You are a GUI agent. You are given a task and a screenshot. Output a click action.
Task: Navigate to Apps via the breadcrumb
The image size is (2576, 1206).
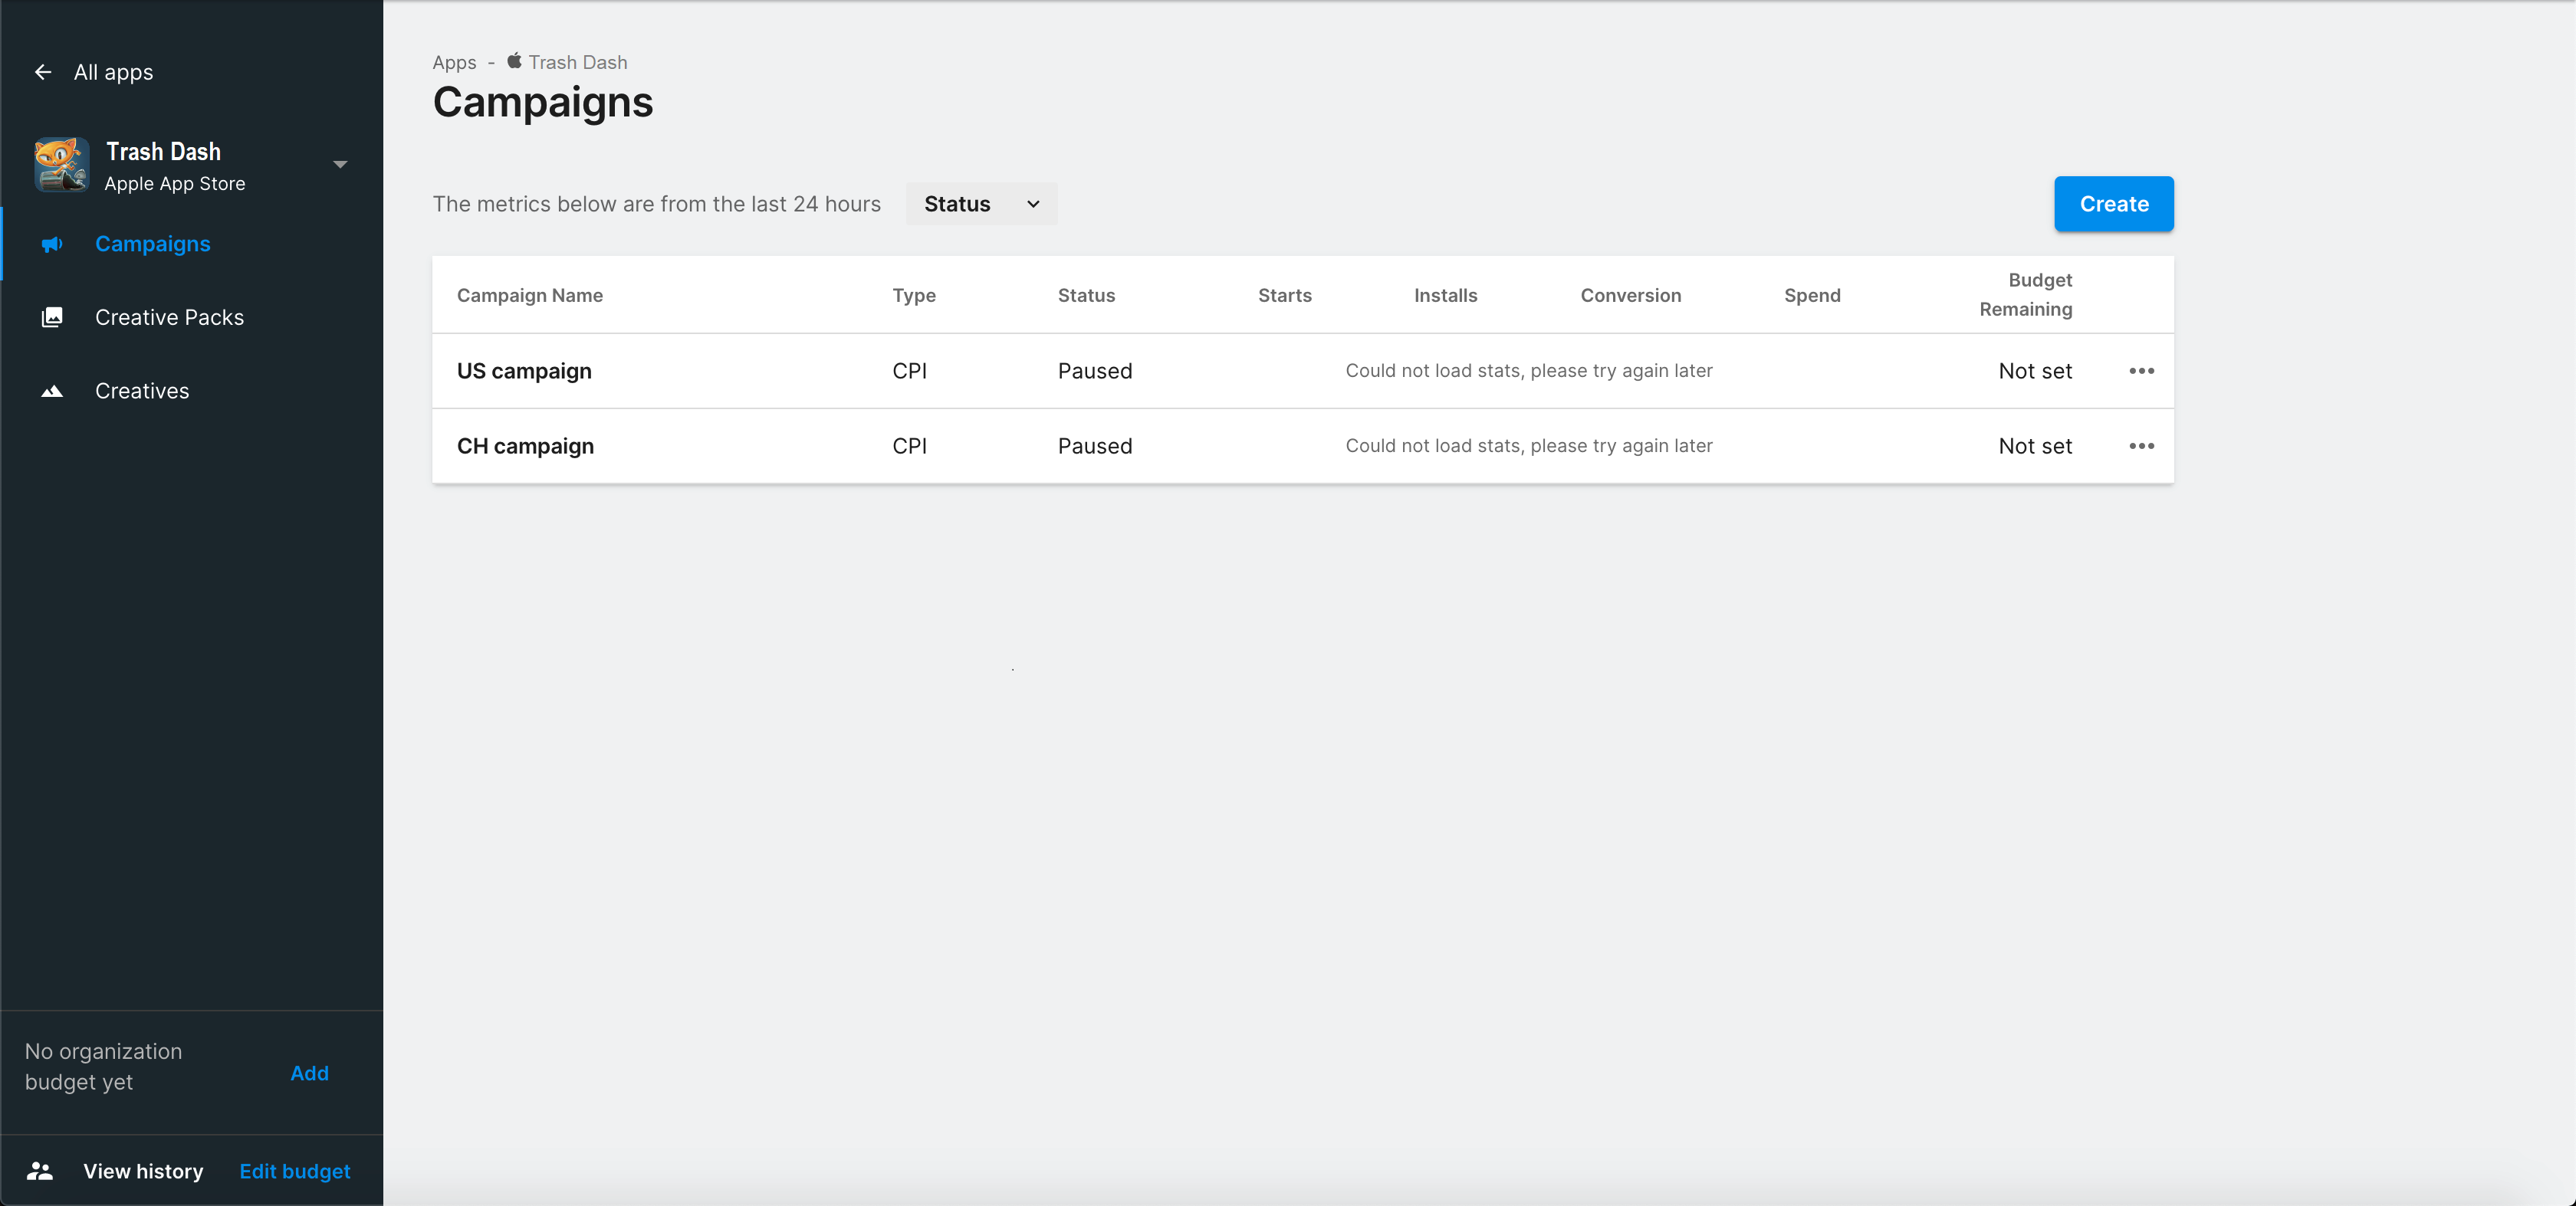[x=453, y=61]
